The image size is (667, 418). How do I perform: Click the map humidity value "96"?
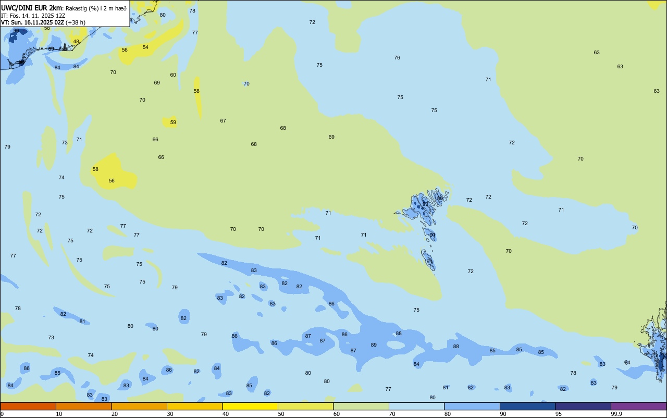click(16, 31)
